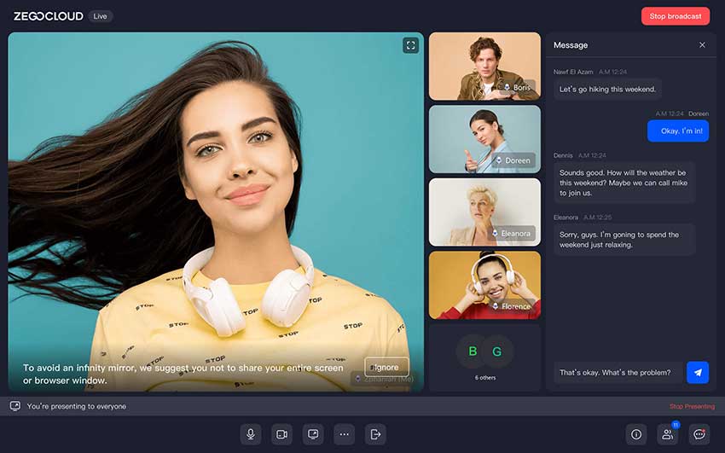Select Doreen's video thumbnail
725x453 pixels.
[x=484, y=139]
